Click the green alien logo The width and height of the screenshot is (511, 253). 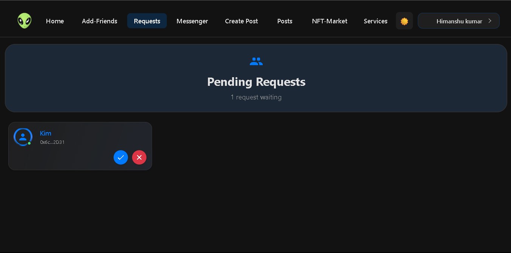click(25, 21)
